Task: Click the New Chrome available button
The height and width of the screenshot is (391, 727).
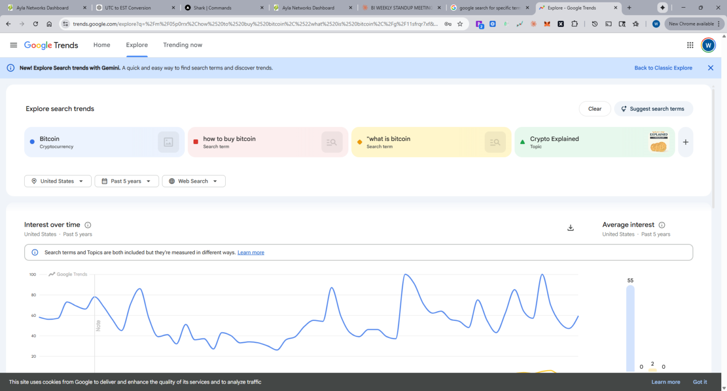Action: tap(694, 24)
